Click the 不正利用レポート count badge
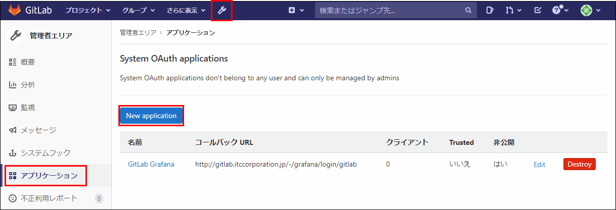 [99, 199]
